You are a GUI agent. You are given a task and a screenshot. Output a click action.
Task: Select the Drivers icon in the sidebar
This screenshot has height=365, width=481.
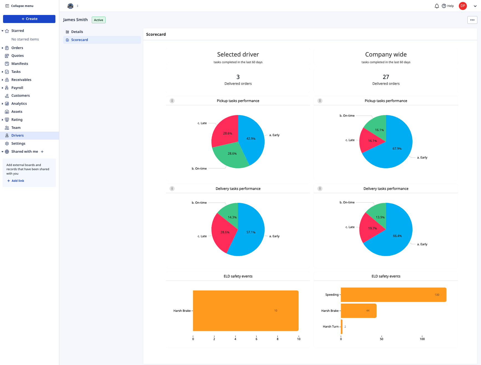pyautogui.click(x=7, y=135)
